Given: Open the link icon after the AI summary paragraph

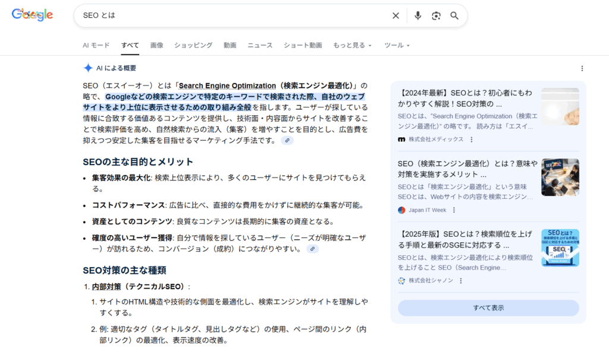Looking at the screenshot, I should click(287, 140).
